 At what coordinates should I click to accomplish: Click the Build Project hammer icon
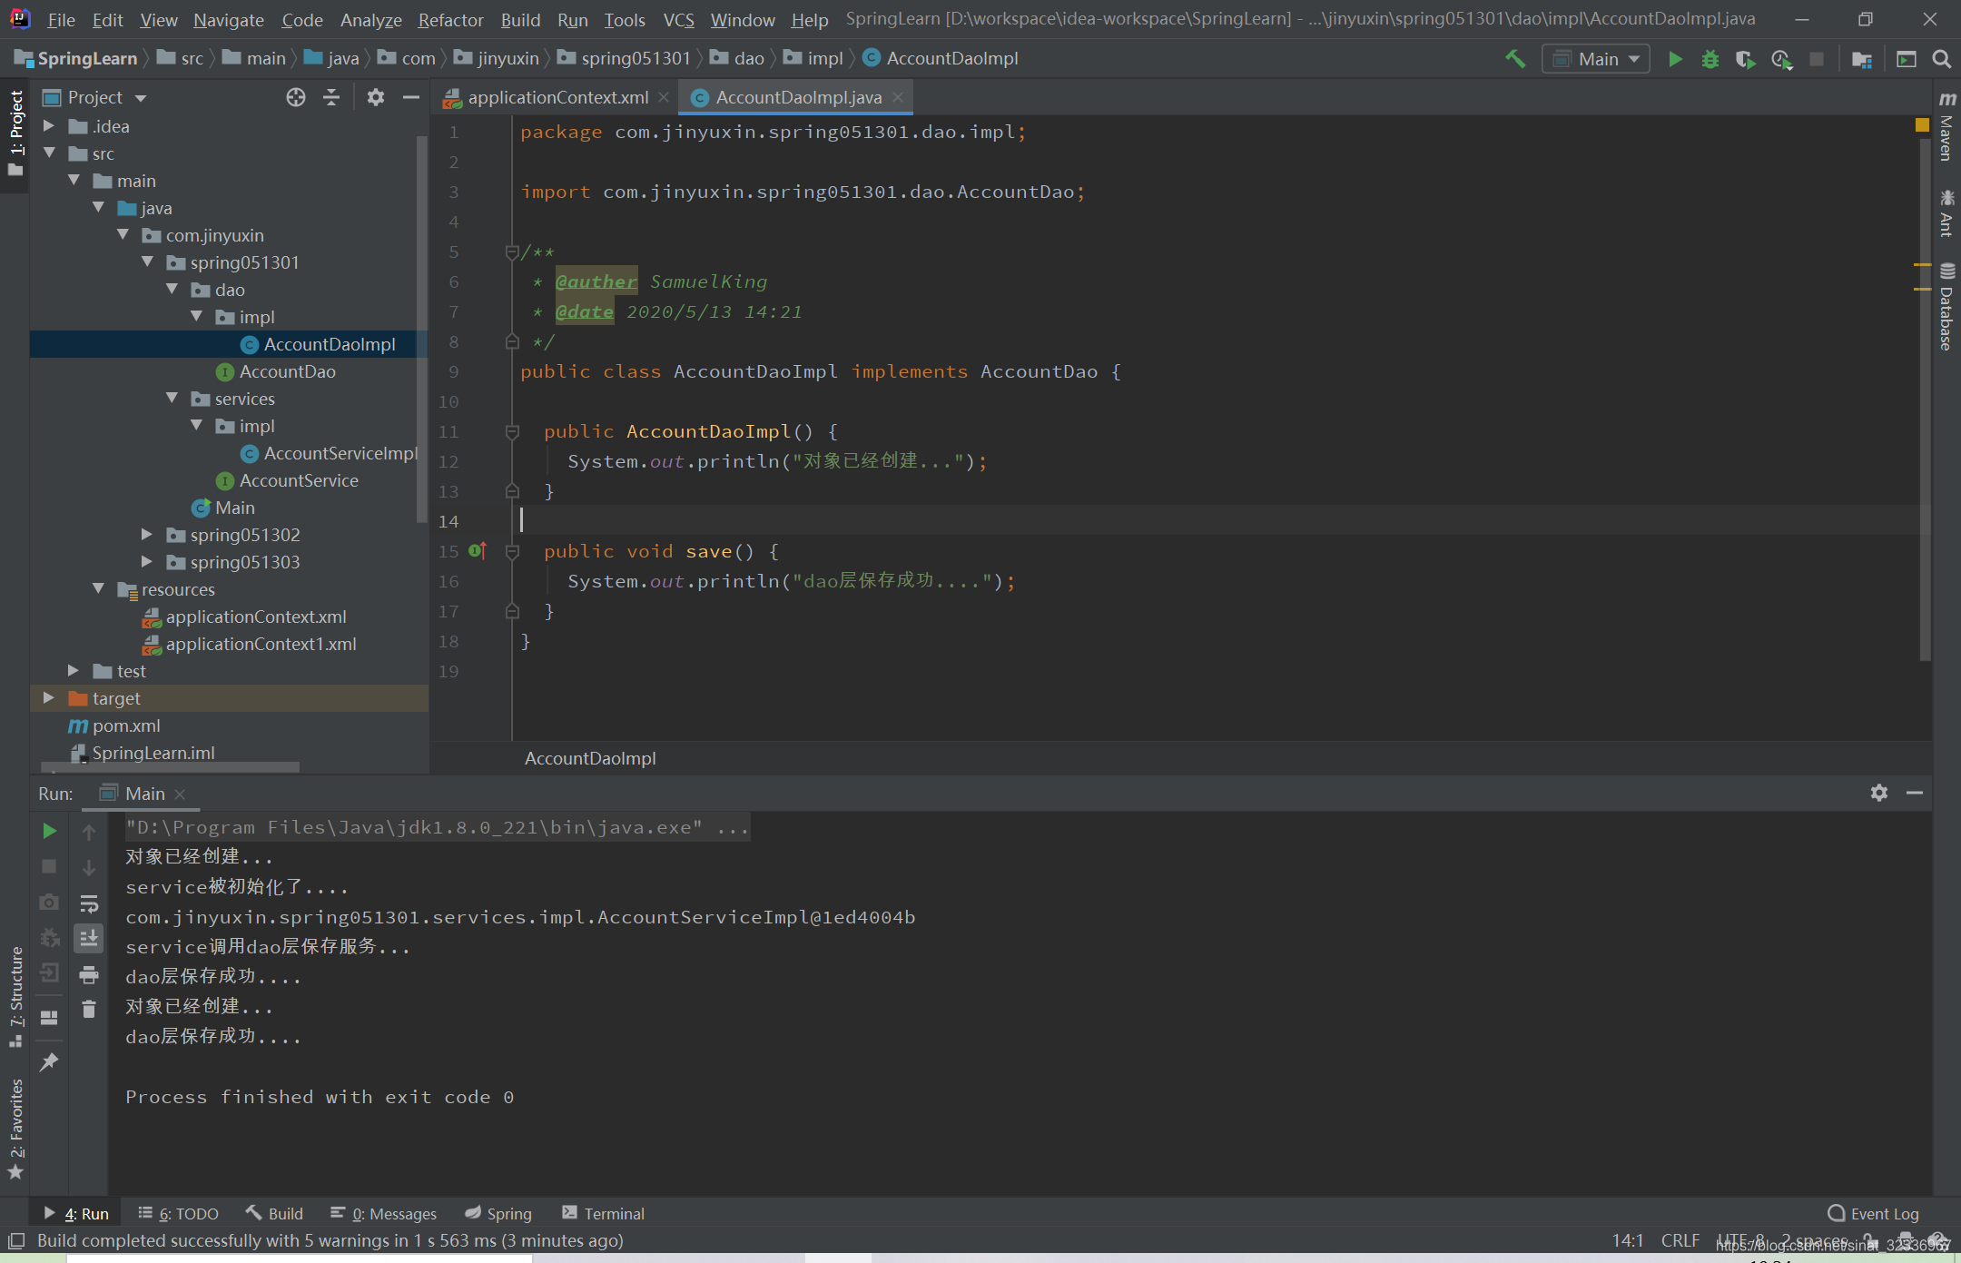[x=1515, y=59]
